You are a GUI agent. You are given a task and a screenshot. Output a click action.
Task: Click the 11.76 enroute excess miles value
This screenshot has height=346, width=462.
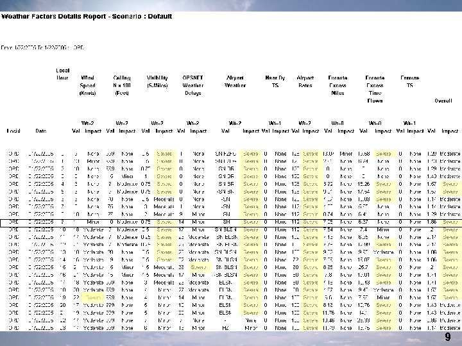pyautogui.click(x=329, y=313)
